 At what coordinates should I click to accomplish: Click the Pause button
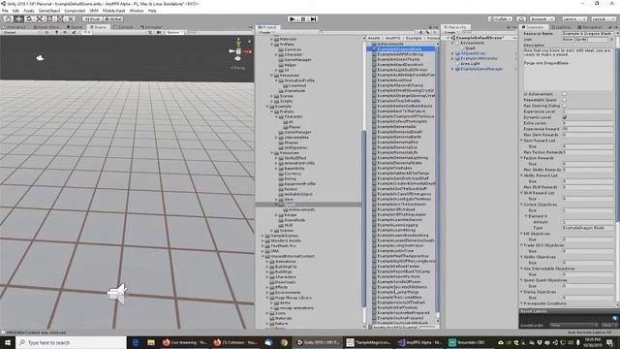tap(303, 19)
